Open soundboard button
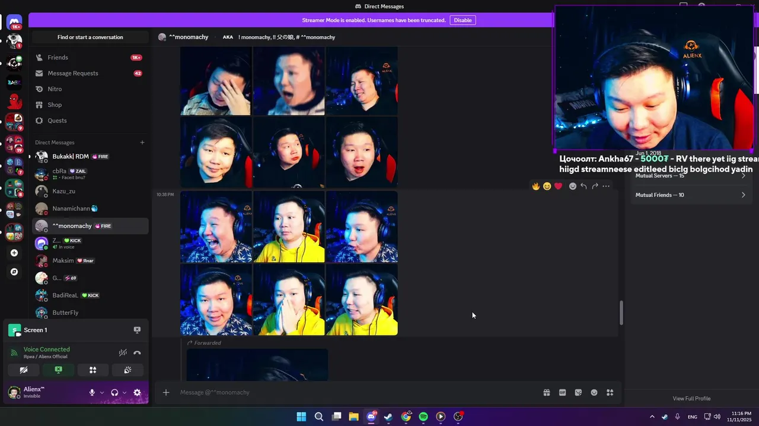 127,370
